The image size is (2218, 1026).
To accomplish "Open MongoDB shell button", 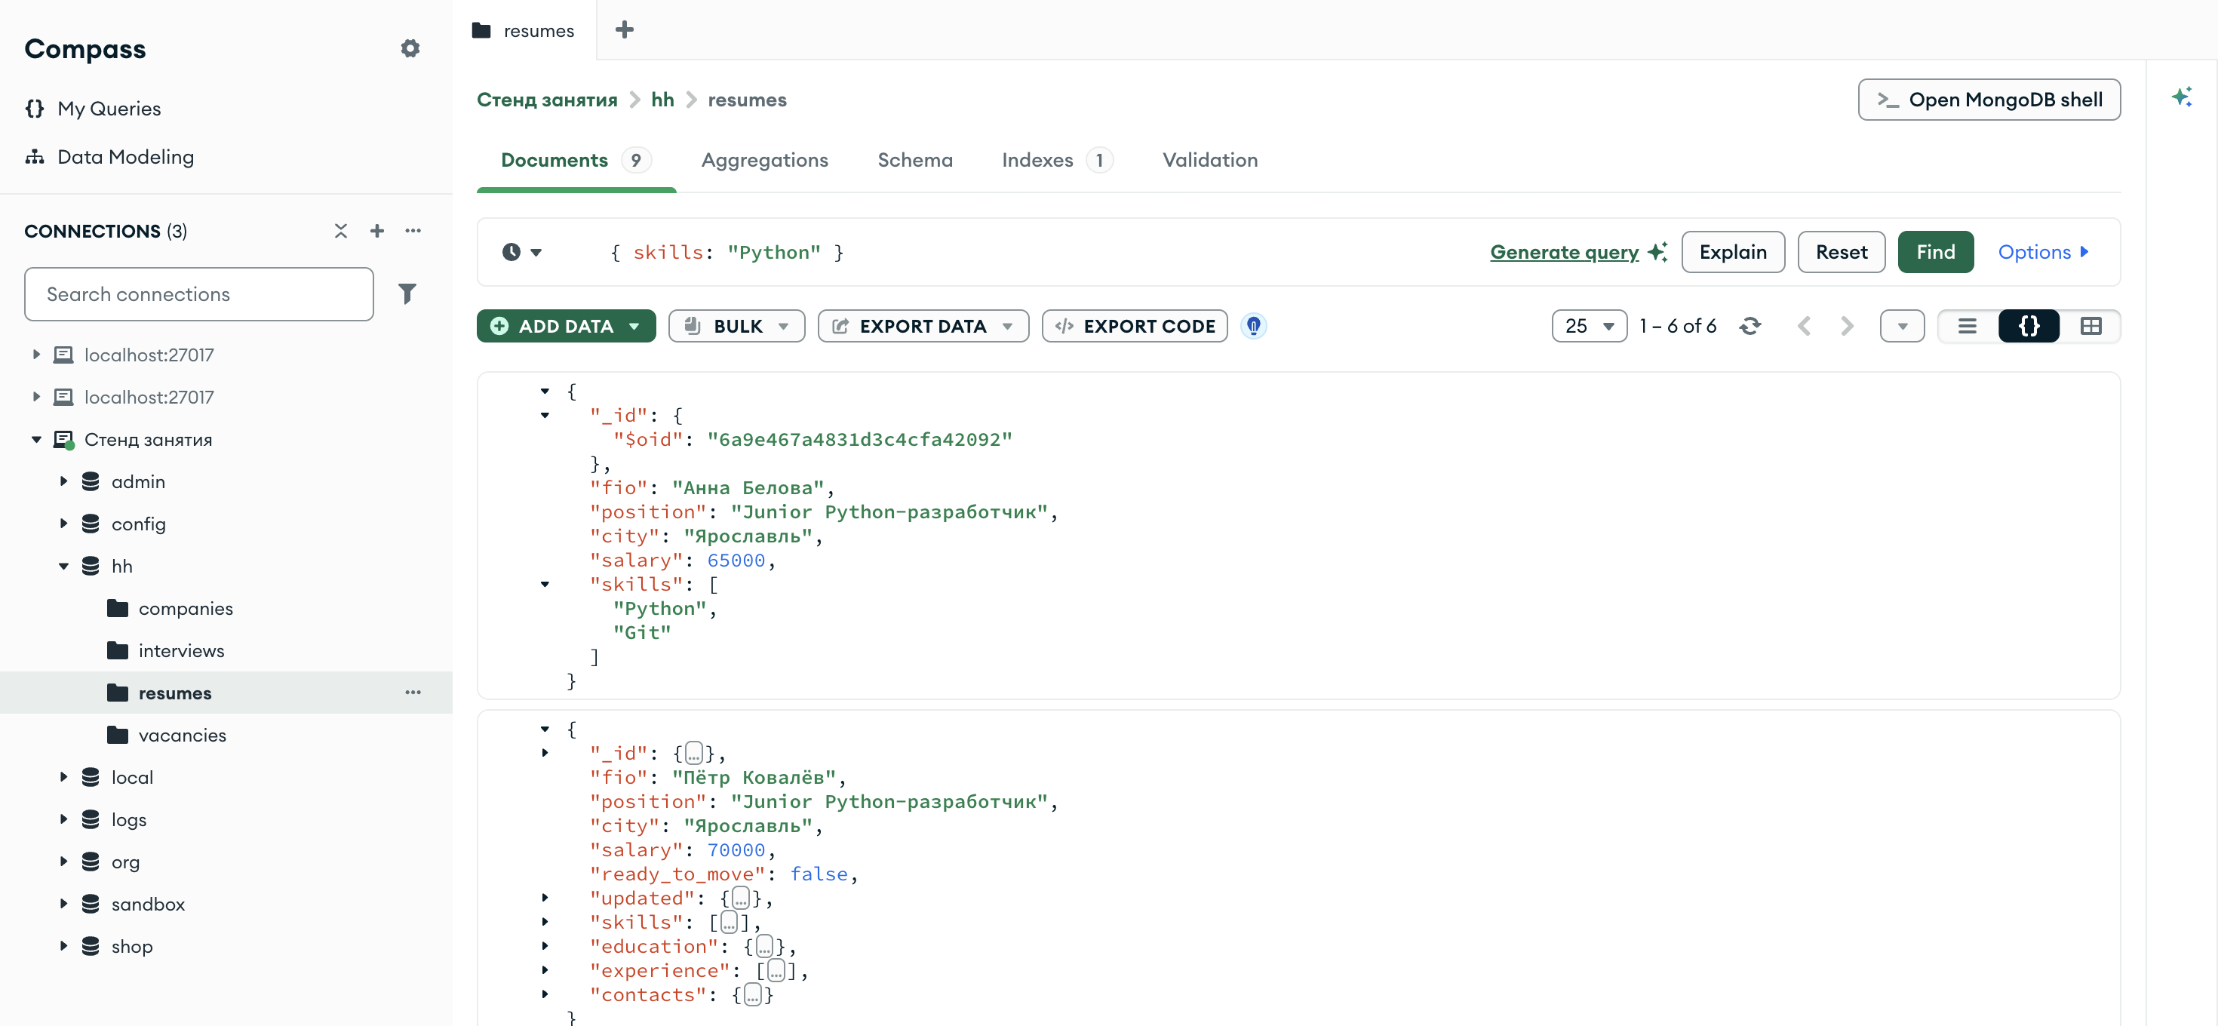I will [1989, 100].
